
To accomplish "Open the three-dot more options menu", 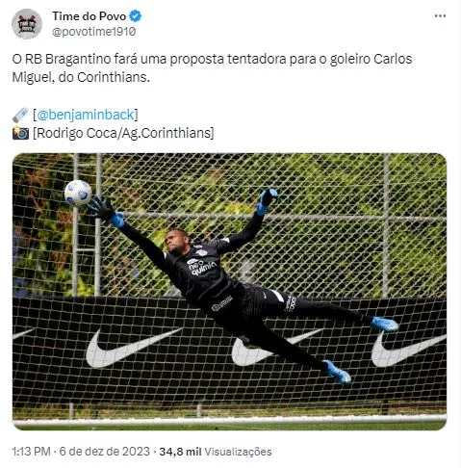I will (440, 16).
